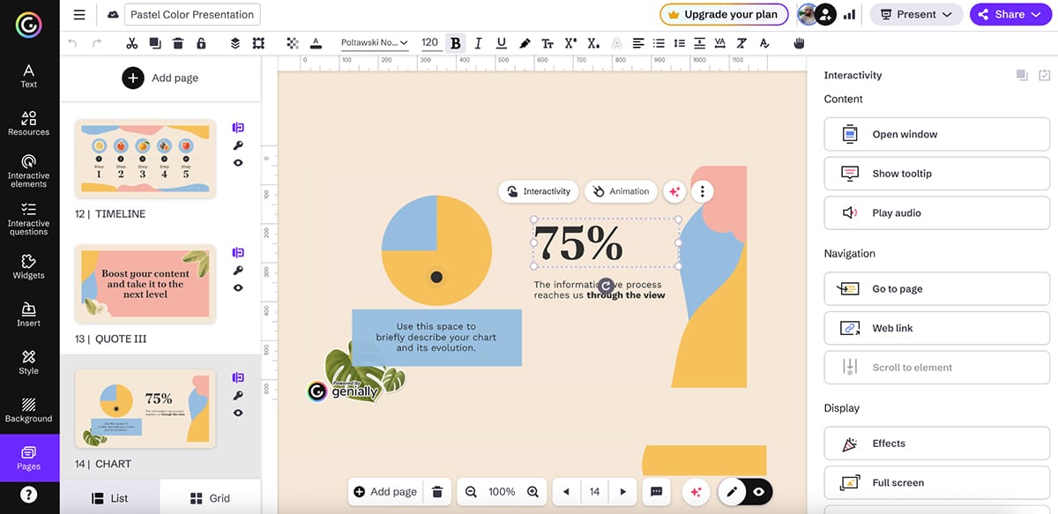The image size is (1058, 514).
Task: Switch to the Grid tab in the pages panel
Action: 210,497
